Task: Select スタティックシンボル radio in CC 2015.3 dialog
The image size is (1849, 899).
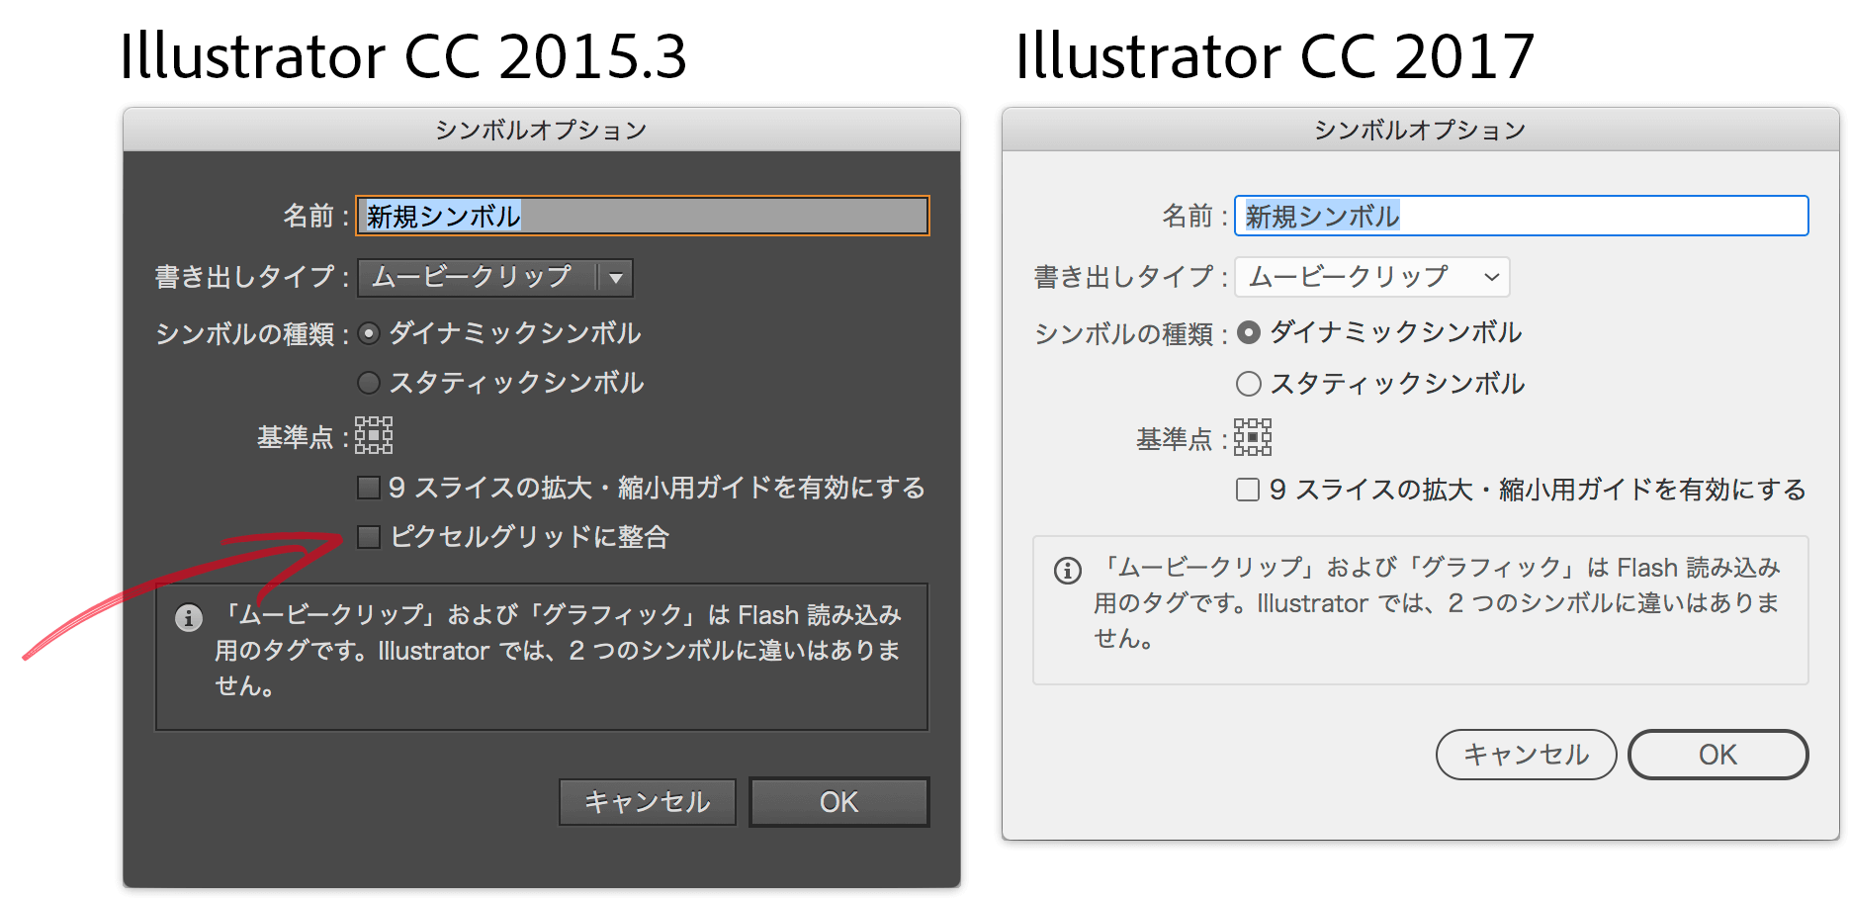Action: [x=369, y=383]
